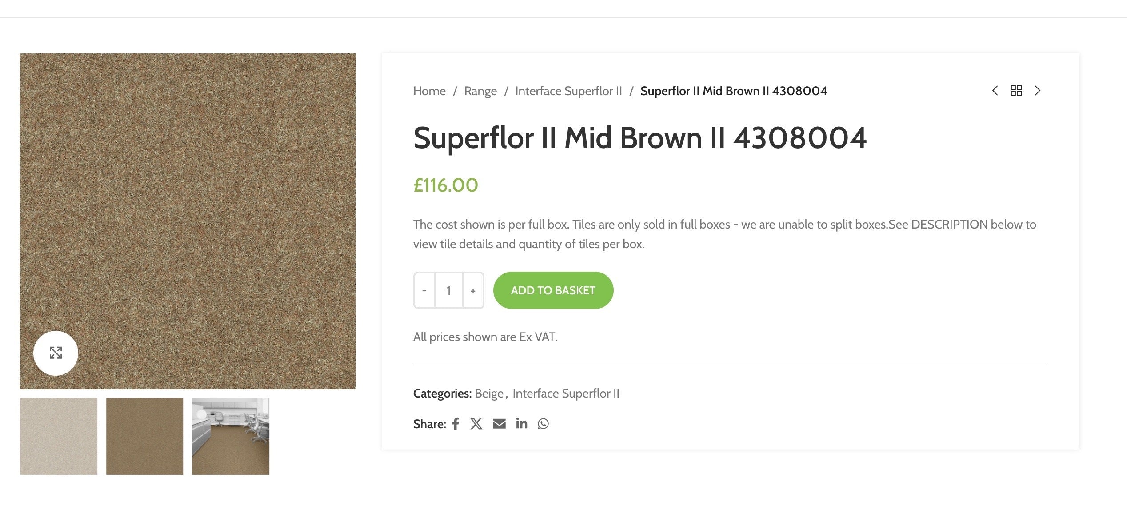The image size is (1127, 506).
Task: Select the office room scene thumbnail
Action: click(230, 436)
